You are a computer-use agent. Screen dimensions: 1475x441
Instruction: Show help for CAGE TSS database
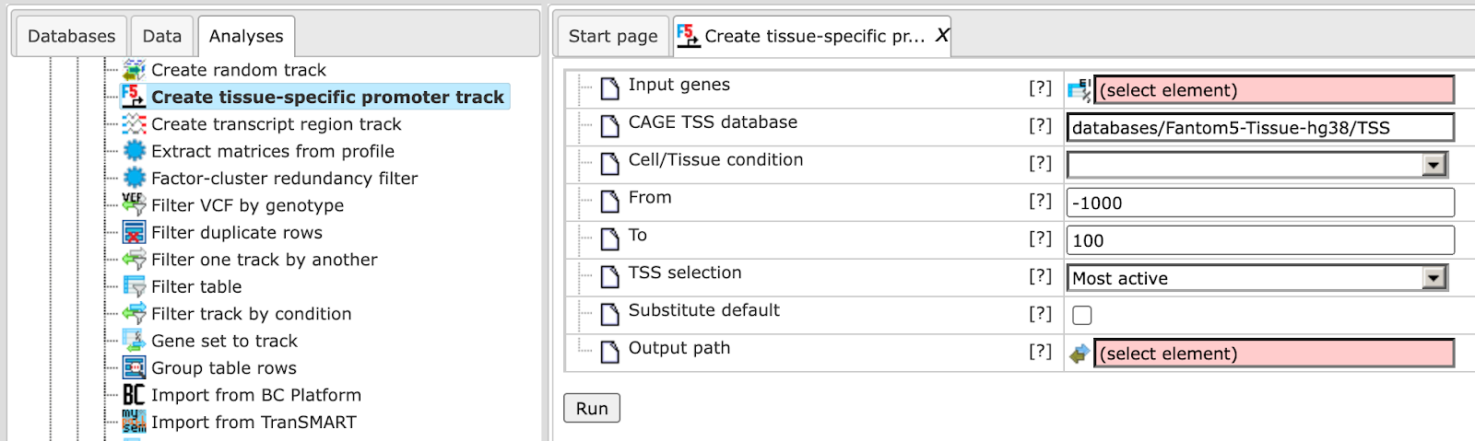(1040, 125)
